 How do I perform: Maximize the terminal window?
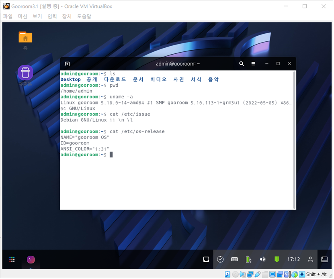[279, 64]
